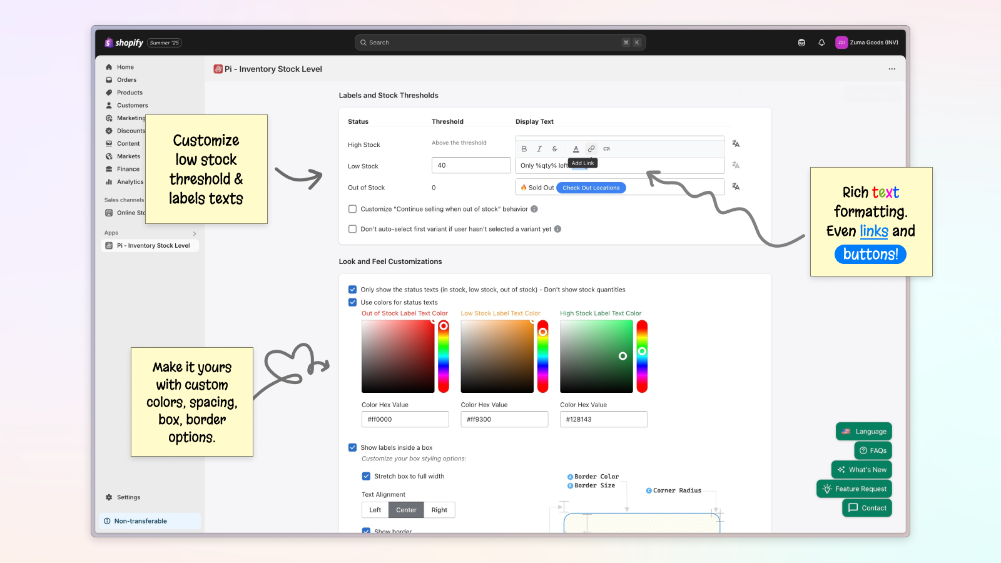1001x563 pixels.
Task: Select Pi - Inventory Stock Level app
Action: [x=150, y=246]
